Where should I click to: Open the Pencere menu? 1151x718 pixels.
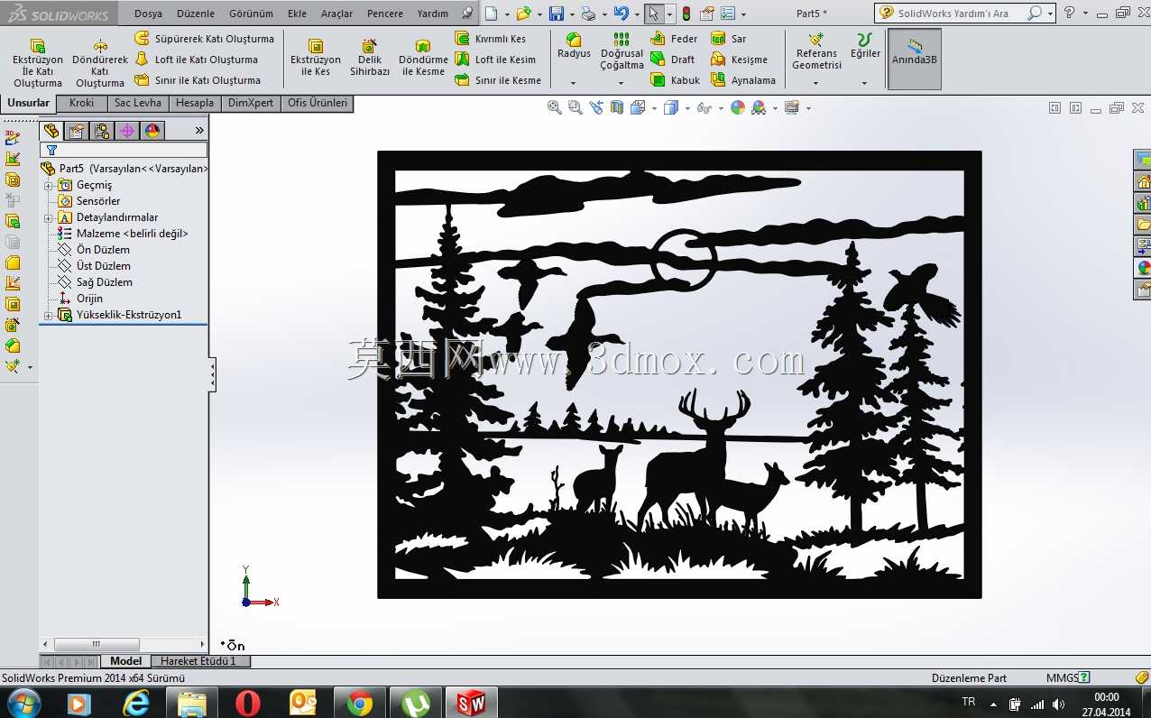[x=385, y=14]
